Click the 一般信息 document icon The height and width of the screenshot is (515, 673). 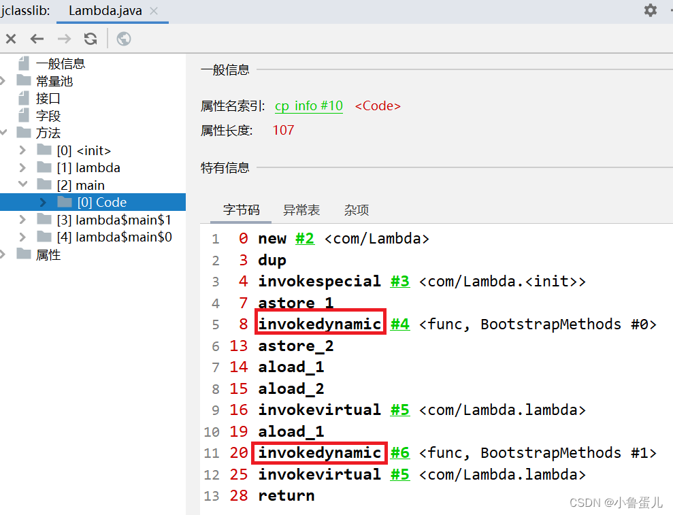point(24,63)
